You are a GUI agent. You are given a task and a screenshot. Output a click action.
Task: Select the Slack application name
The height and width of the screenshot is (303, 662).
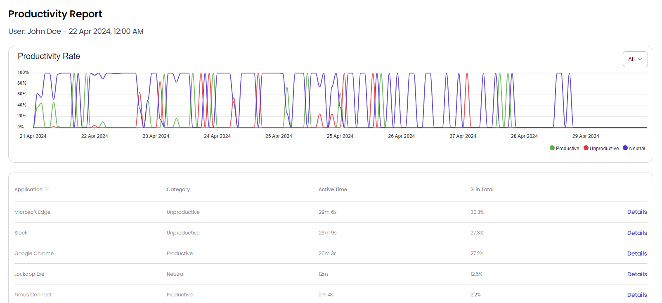tap(21, 233)
